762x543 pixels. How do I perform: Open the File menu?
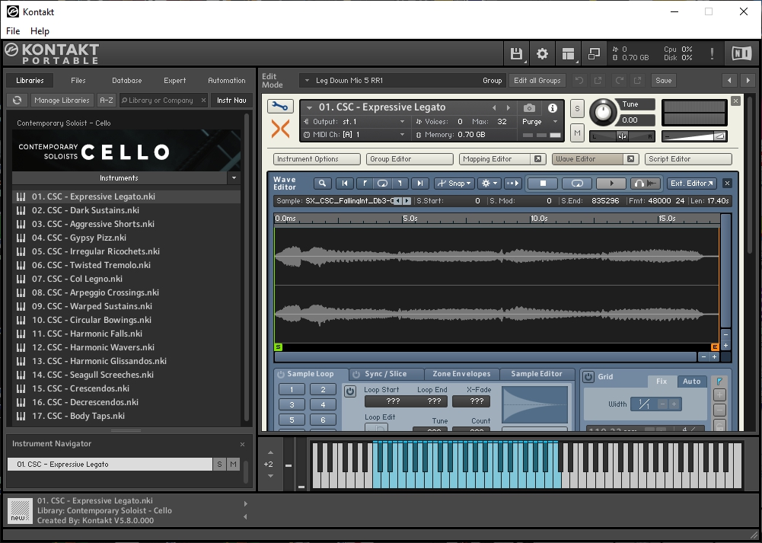13,31
